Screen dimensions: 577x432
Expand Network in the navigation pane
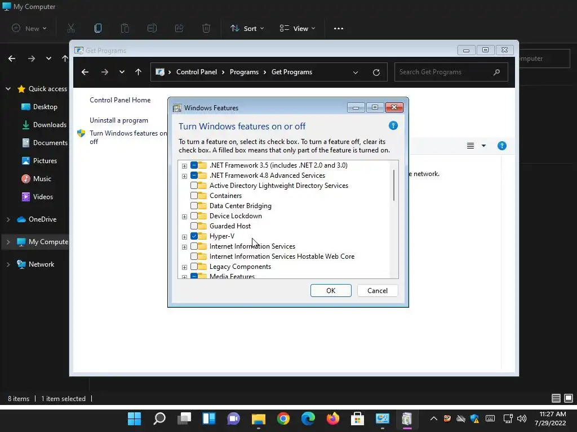click(8, 264)
